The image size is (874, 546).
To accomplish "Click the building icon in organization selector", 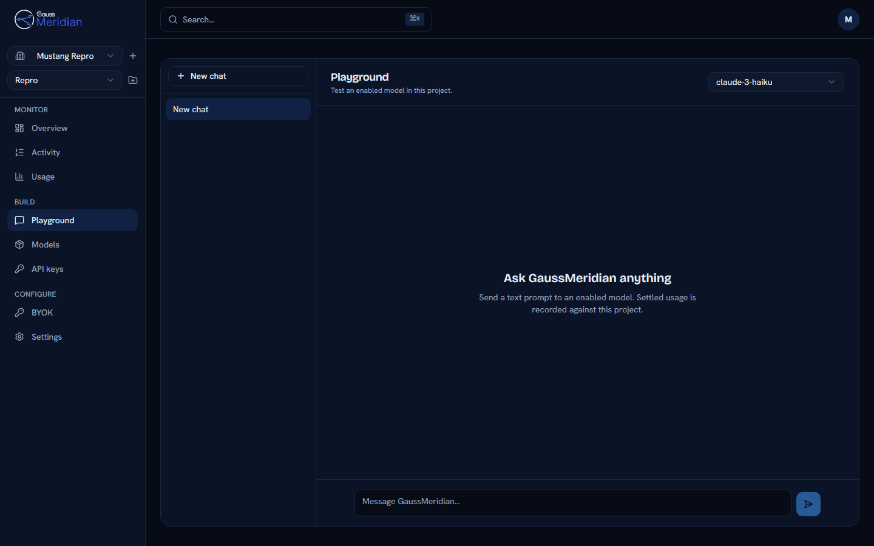I will tap(20, 56).
